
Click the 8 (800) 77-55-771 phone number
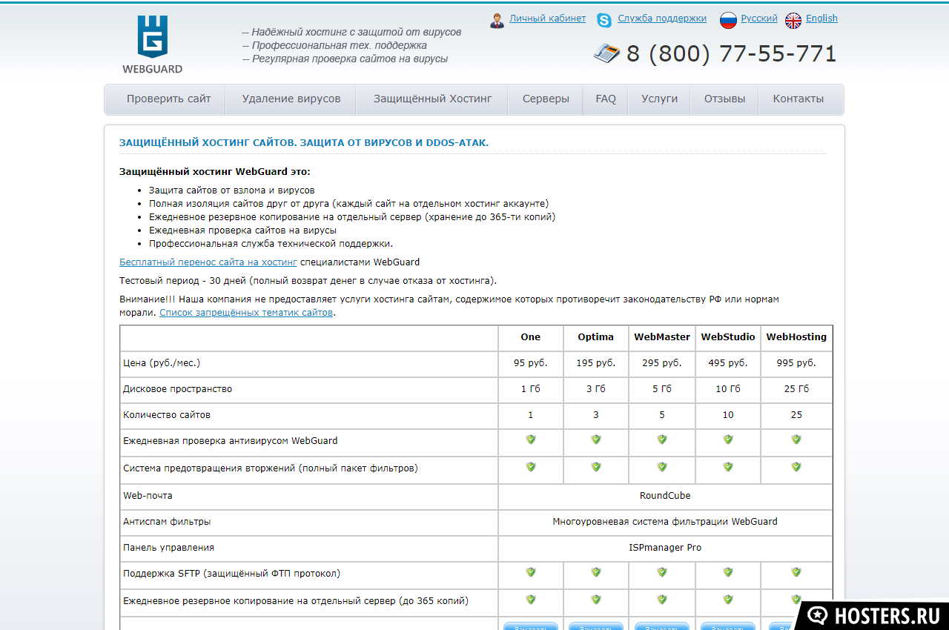pos(731,53)
